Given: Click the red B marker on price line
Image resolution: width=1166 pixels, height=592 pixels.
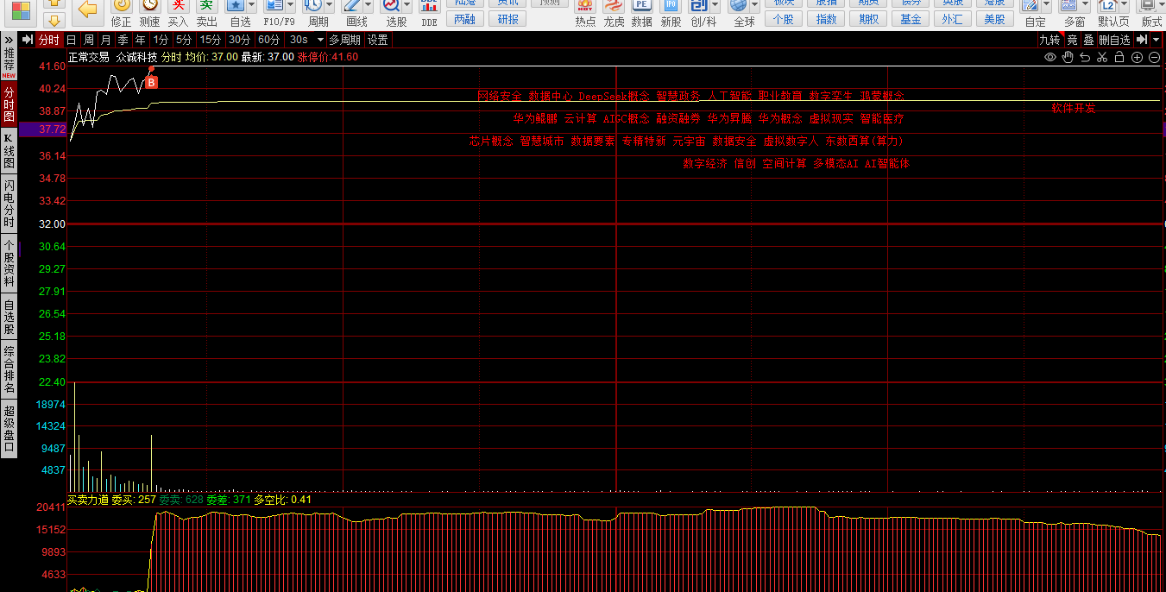Looking at the screenshot, I should [x=151, y=82].
